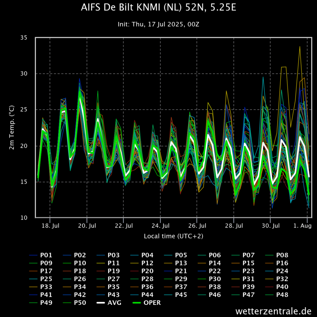The image size is (317, 317).
Task: Click the P03 legend label
Action: (x=114, y=255)
